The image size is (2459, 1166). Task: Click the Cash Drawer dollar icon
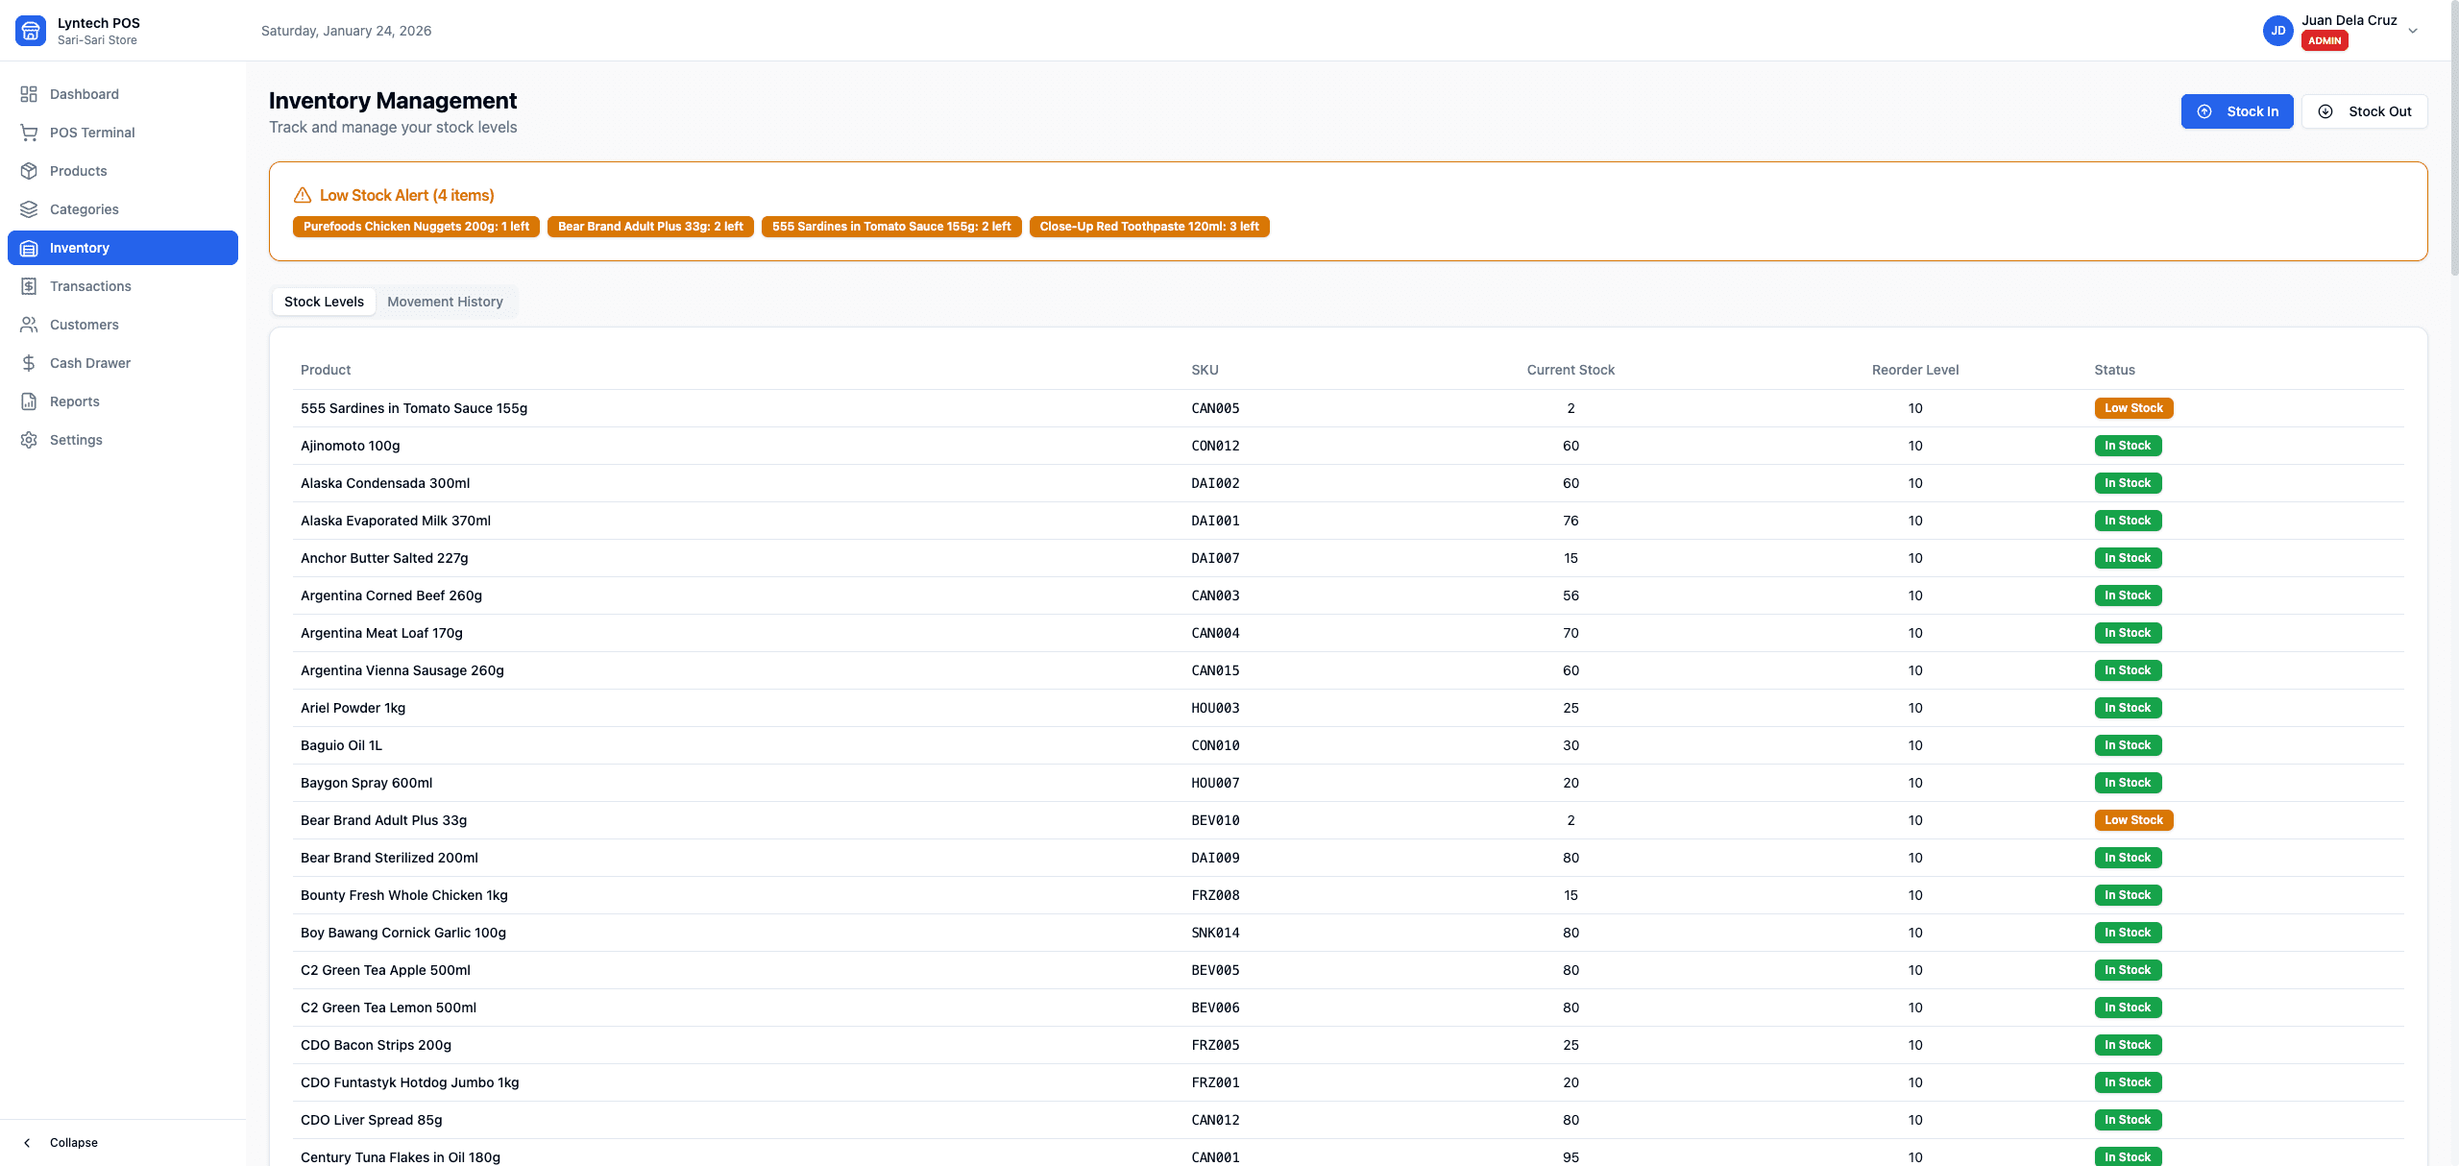[29, 363]
